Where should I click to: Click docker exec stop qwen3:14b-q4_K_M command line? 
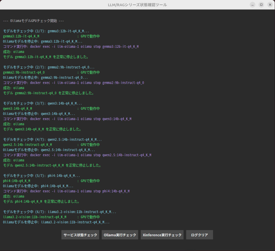67,119
